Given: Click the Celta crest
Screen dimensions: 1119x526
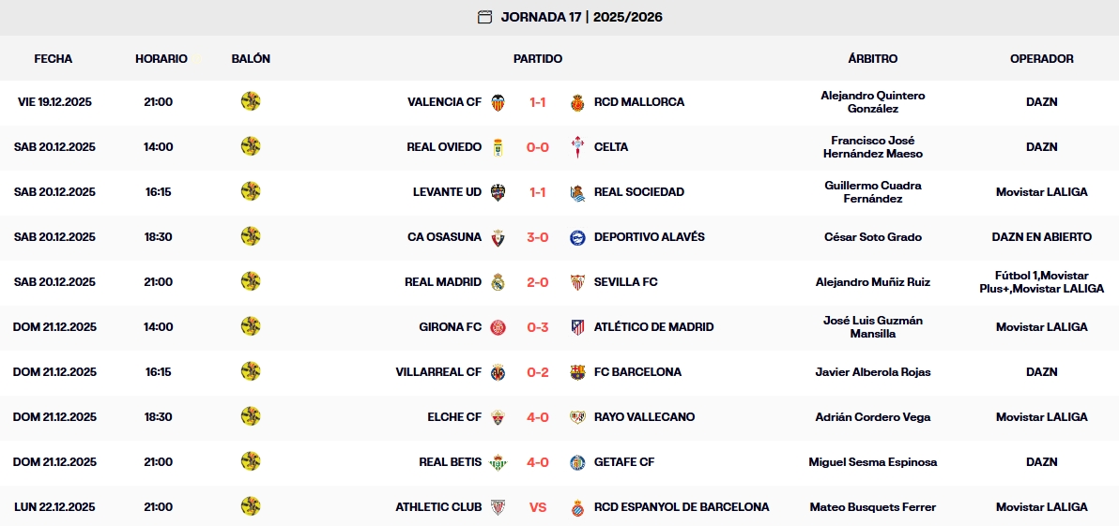Looking at the screenshot, I should (578, 147).
